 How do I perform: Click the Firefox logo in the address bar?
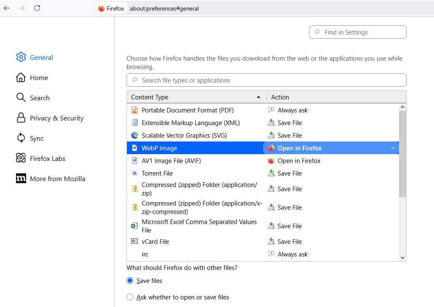coord(102,8)
